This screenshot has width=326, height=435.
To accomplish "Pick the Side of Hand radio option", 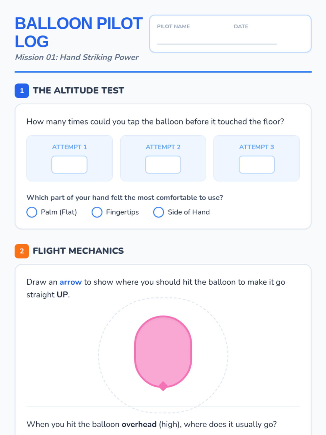I will pyautogui.click(x=159, y=212).
